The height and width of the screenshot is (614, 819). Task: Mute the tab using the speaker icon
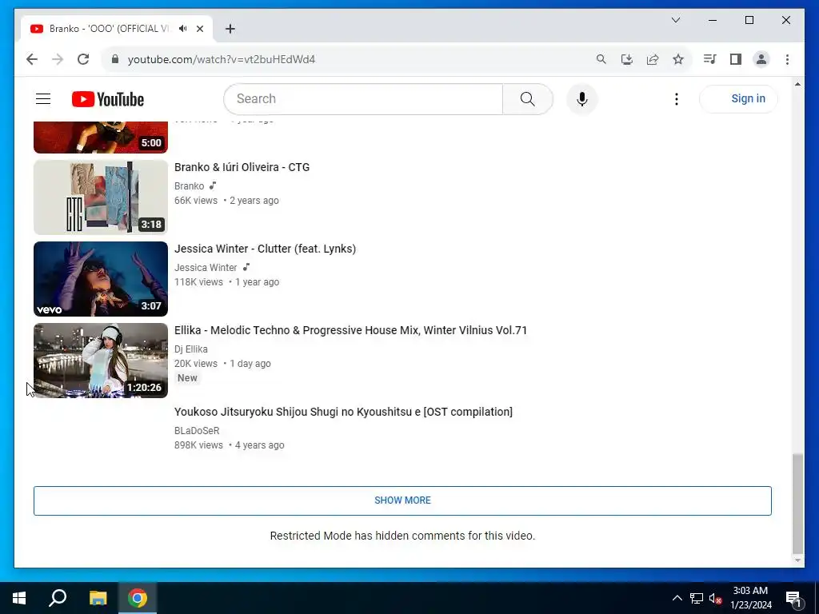pyautogui.click(x=182, y=29)
